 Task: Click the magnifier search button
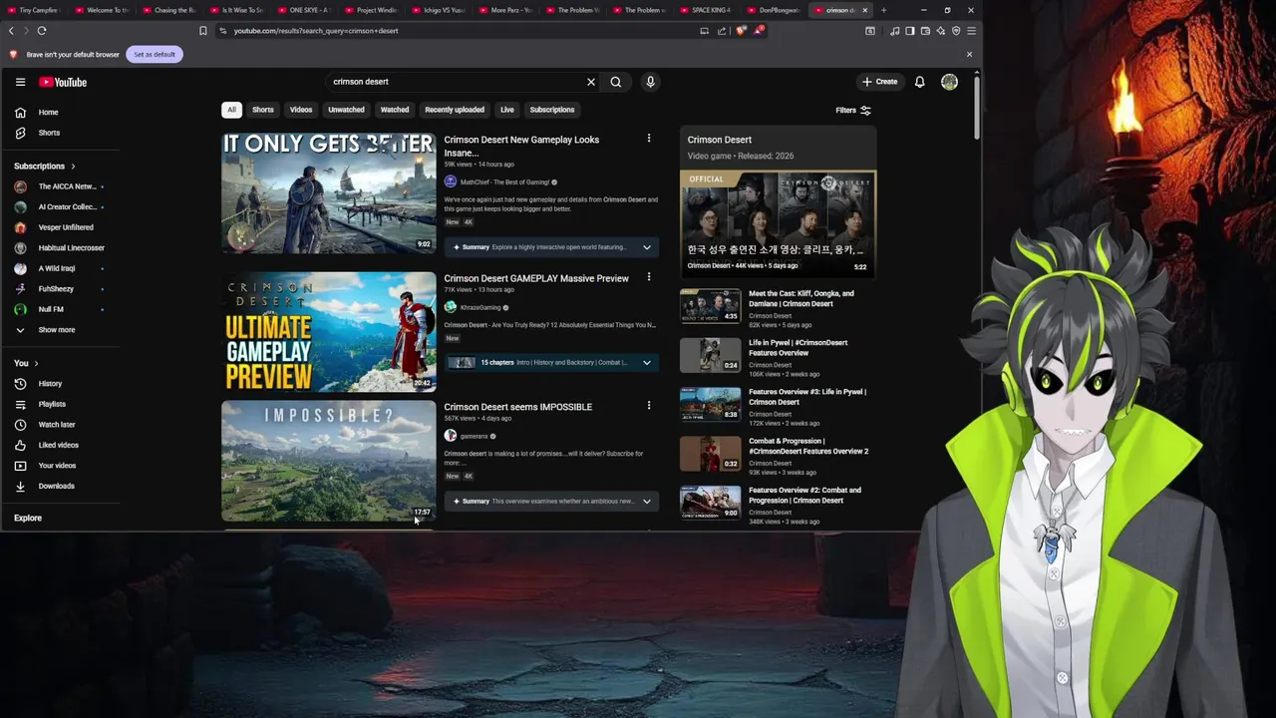(616, 82)
